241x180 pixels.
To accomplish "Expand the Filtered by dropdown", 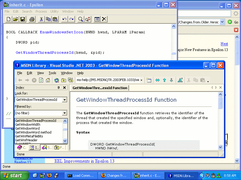I will coord(64,113).
